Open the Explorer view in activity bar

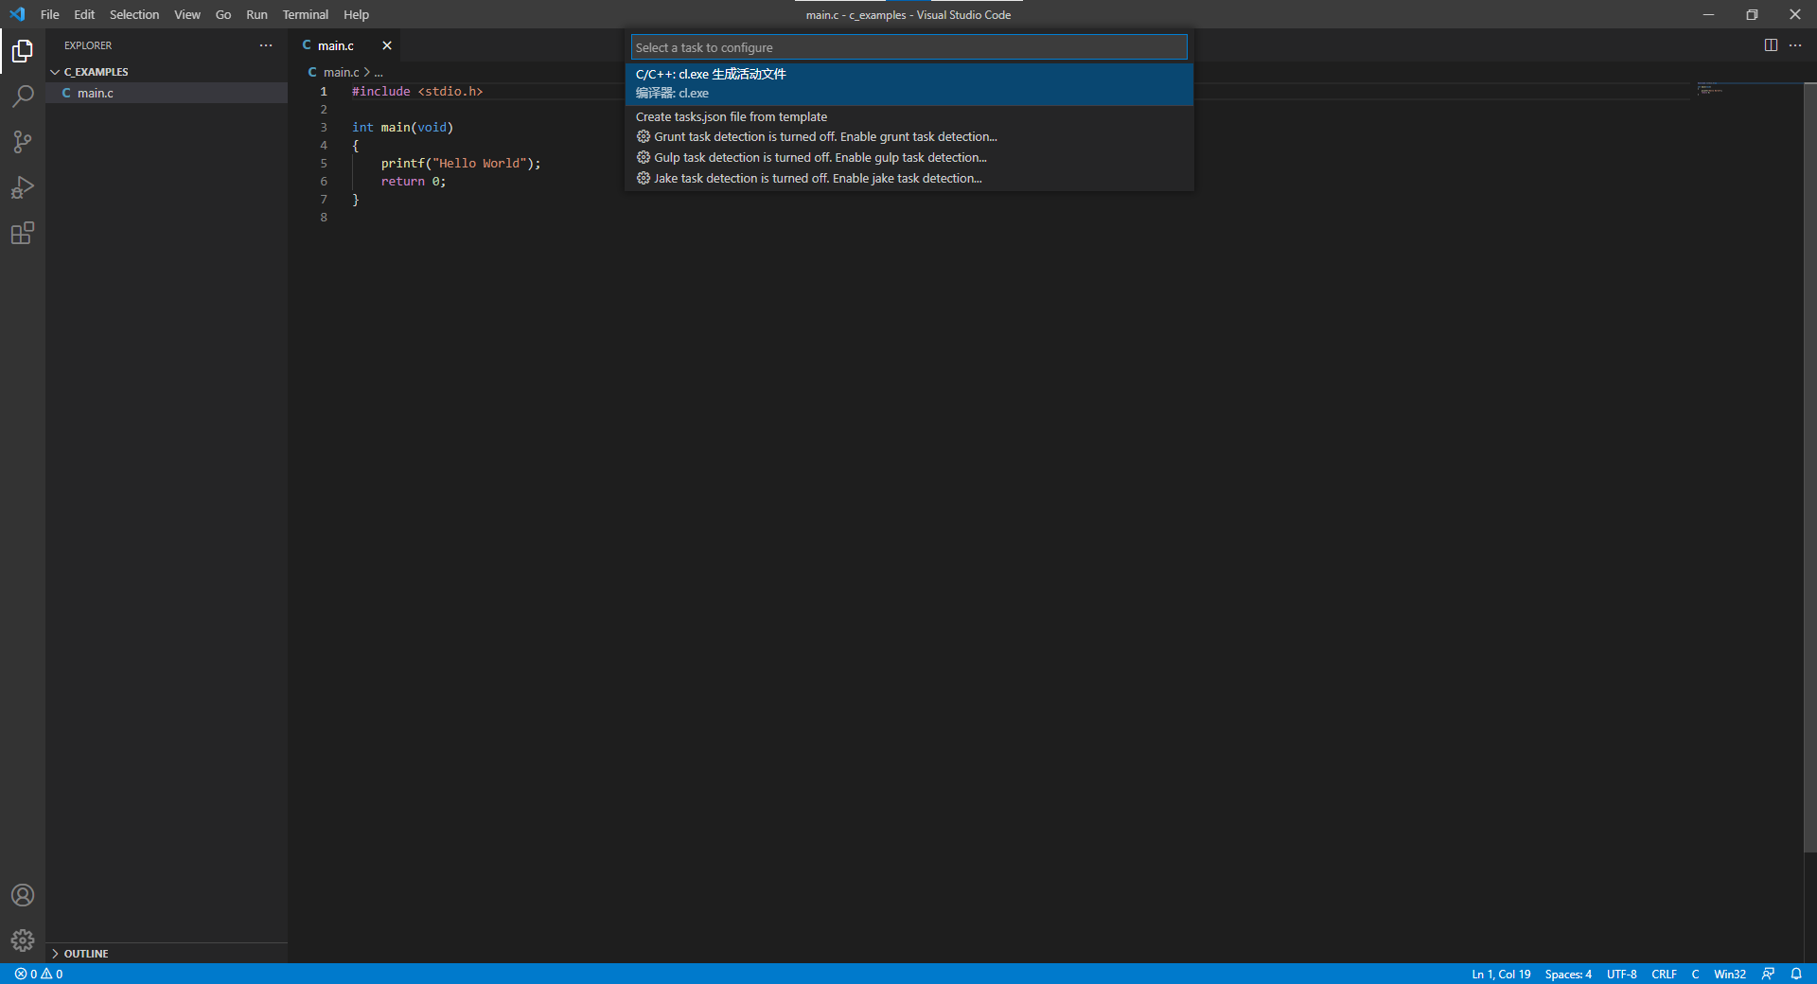(23, 50)
